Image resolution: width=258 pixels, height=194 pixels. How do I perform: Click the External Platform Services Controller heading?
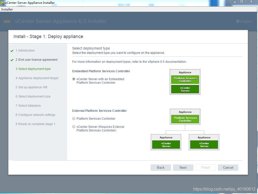99,111
